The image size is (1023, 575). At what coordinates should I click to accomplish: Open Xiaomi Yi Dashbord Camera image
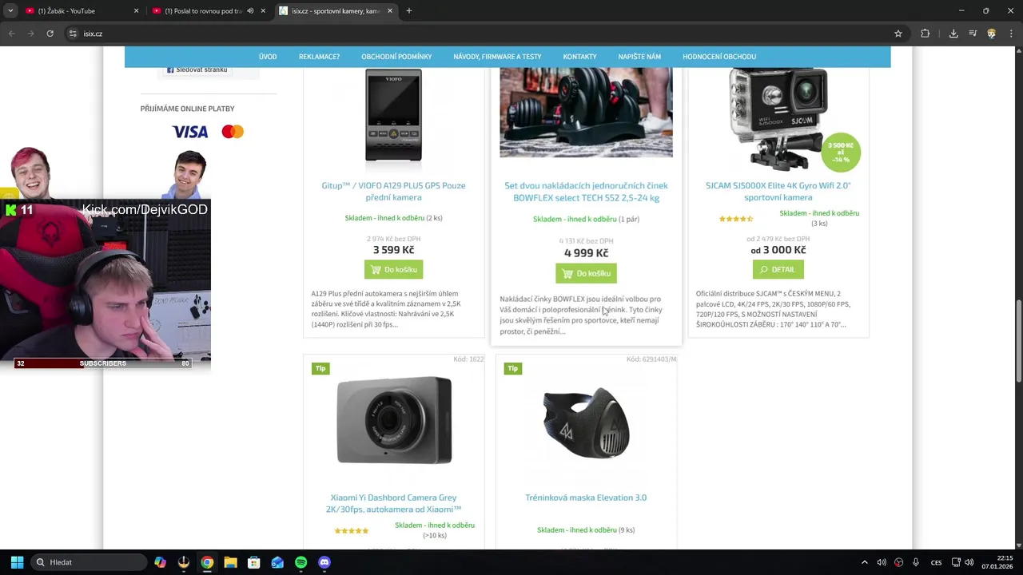tap(394, 420)
